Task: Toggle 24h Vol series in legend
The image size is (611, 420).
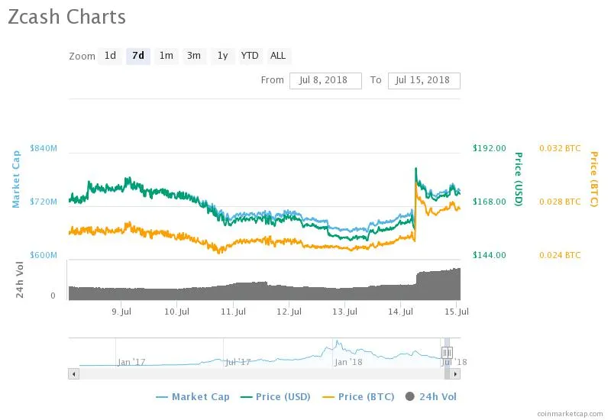Action: [x=431, y=397]
